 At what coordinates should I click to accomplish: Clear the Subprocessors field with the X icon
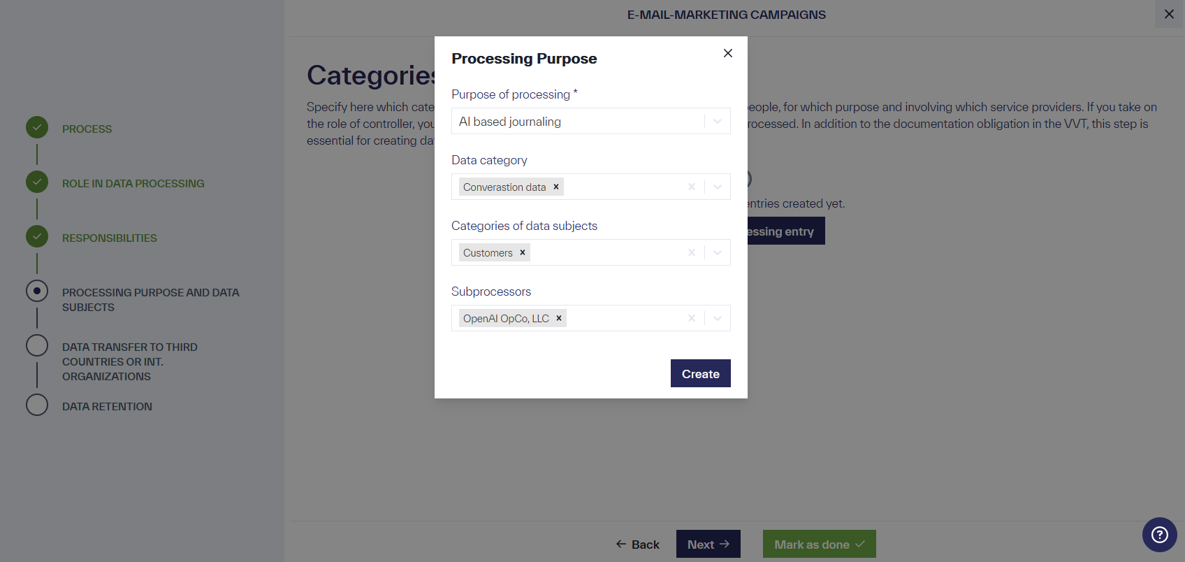pos(691,318)
